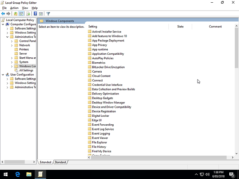
Task: Click the volume speaker tray icon
Action: pyautogui.click(x=207, y=174)
